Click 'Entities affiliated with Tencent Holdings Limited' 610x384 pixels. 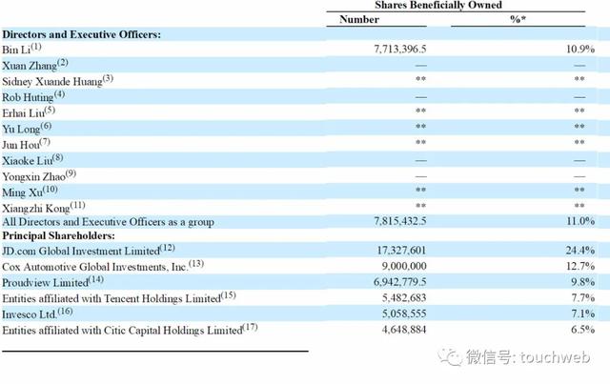point(112,299)
